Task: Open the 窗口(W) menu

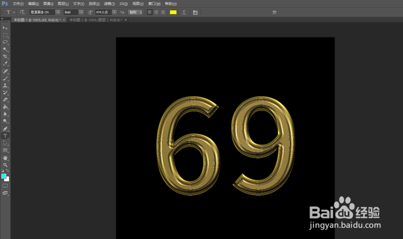Action: click(154, 4)
